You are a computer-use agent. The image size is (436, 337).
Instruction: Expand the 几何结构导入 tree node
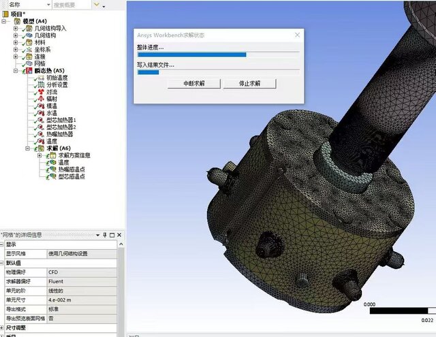15,29
